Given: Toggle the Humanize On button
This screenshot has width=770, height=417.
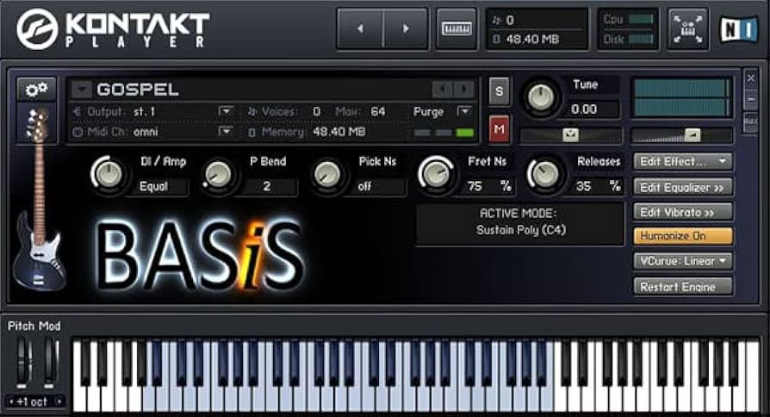Looking at the screenshot, I should click(683, 236).
